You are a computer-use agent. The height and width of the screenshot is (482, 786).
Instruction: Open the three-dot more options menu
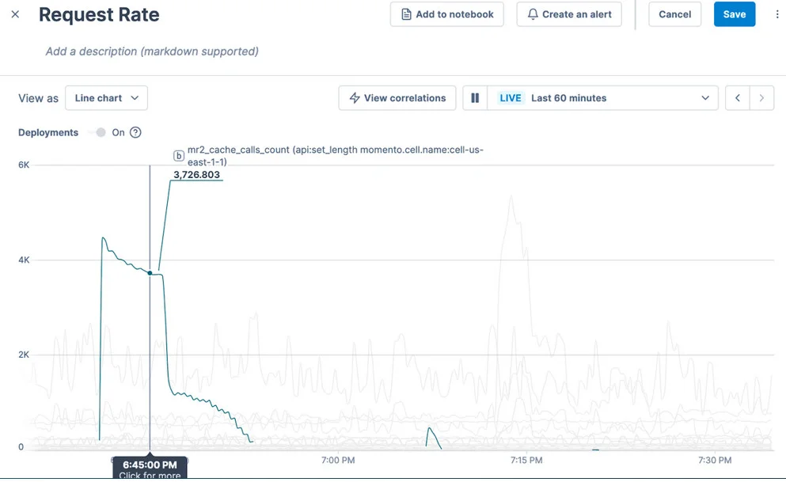pos(777,14)
